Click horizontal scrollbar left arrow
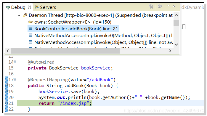The height and width of the screenshot is (116, 207). pyautogui.click(x=8, y=51)
